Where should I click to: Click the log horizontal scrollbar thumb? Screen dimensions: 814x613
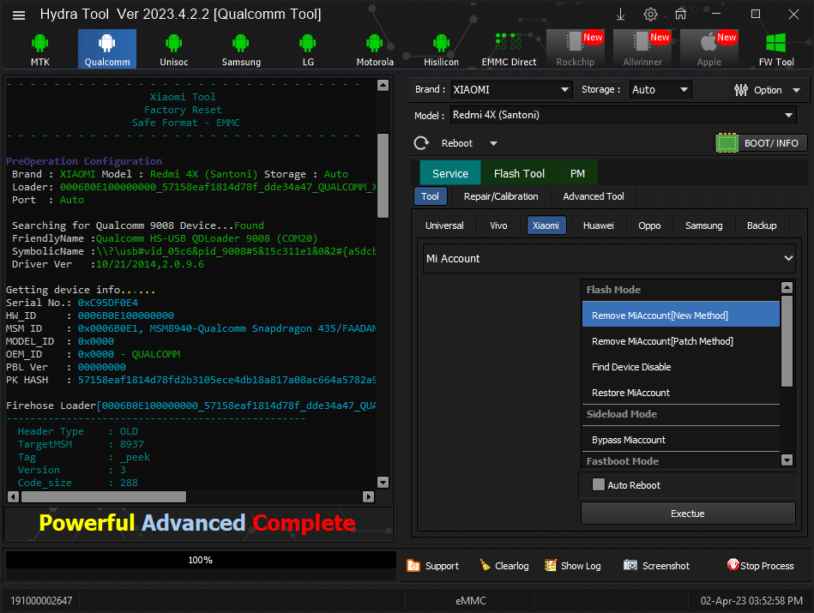click(x=103, y=496)
